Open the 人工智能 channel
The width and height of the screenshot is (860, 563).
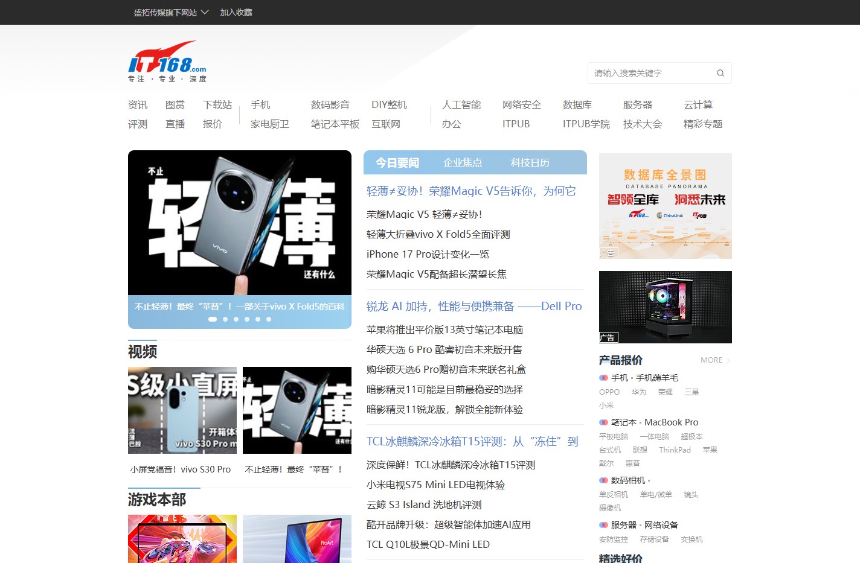click(461, 105)
